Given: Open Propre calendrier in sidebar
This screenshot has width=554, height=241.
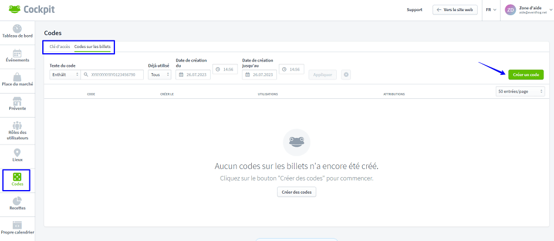Looking at the screenshot, I should pos(17,228).
